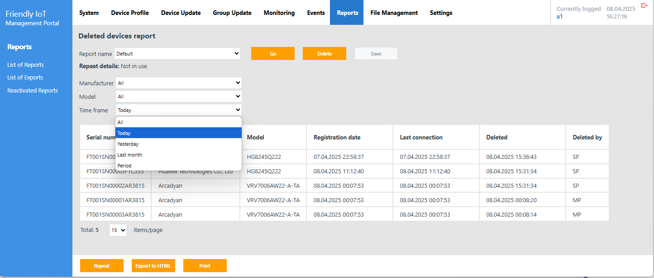Click the Export to HTML button
The image size is (654, 278).
click(153, 266)
